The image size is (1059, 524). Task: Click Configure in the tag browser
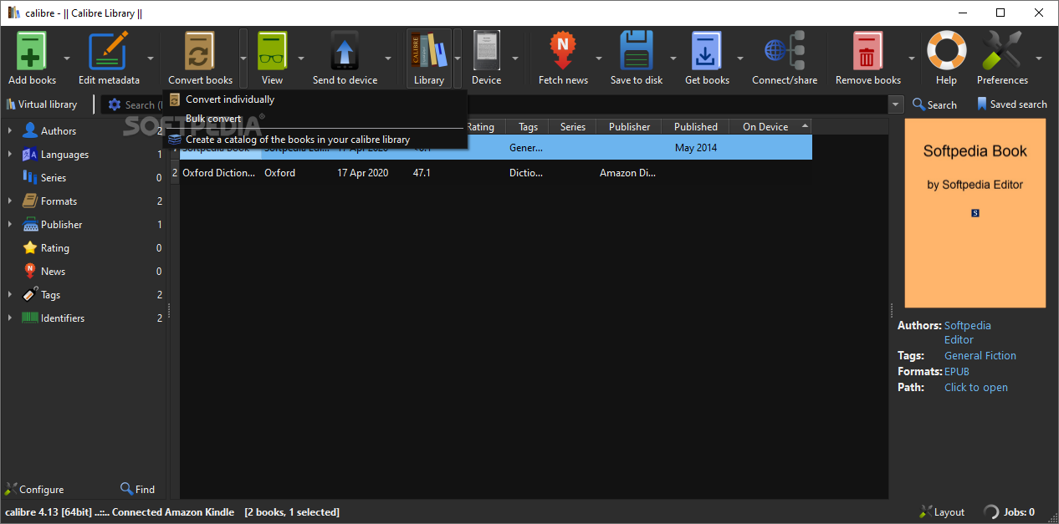[34, 489]
